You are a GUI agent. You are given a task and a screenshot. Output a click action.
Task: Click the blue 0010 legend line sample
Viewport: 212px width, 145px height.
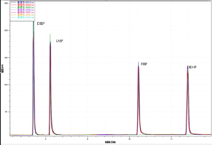(x=14, y=3)
